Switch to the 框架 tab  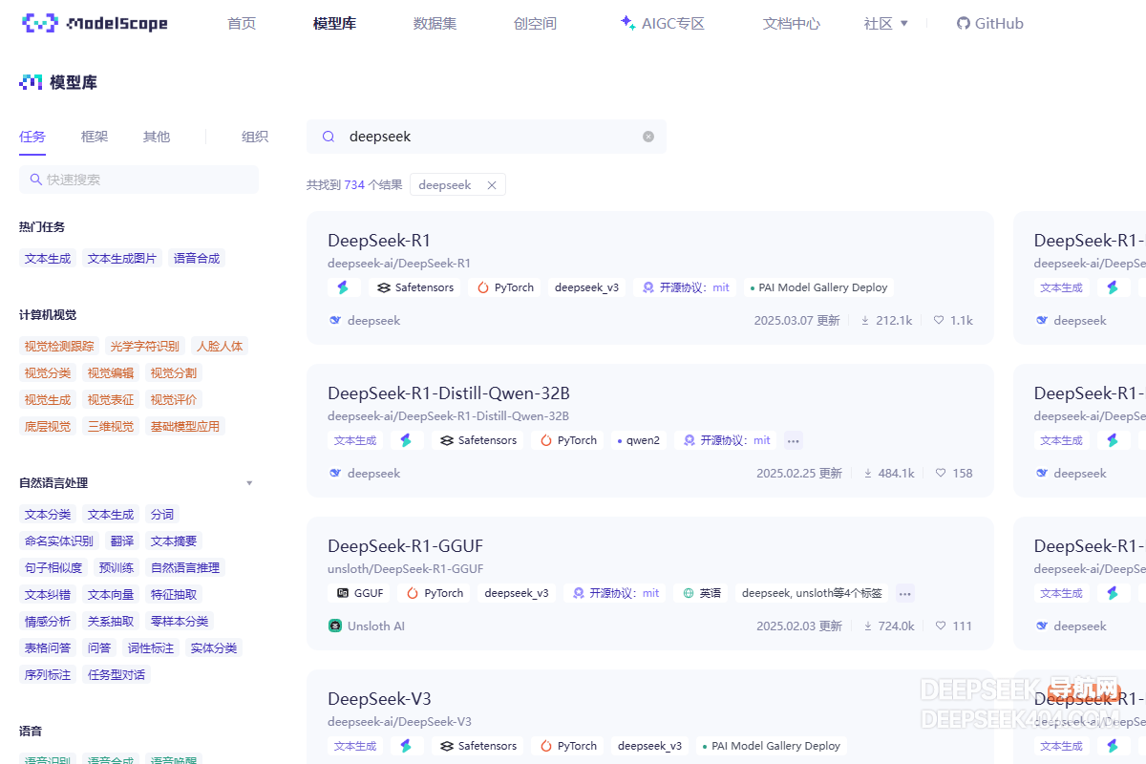[95, 137]
